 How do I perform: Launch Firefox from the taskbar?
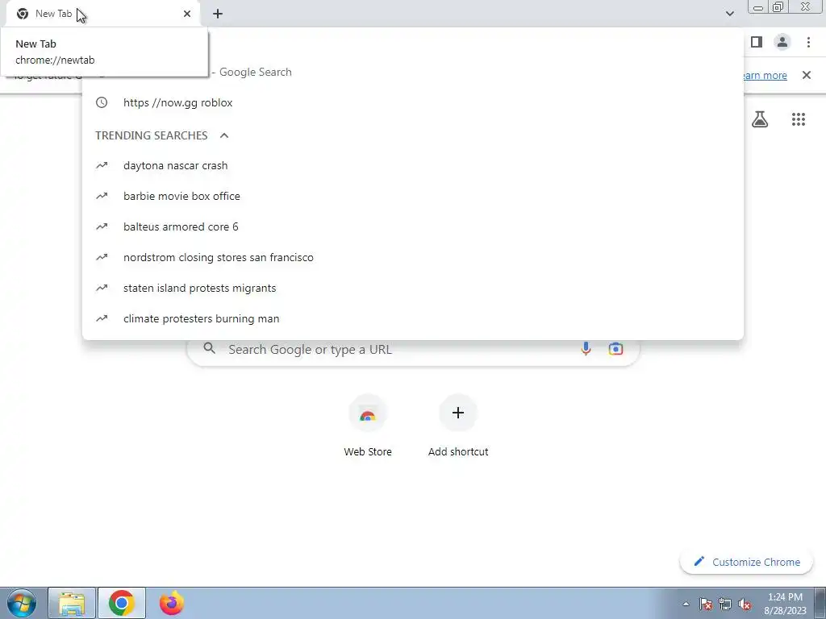[172, 603]
